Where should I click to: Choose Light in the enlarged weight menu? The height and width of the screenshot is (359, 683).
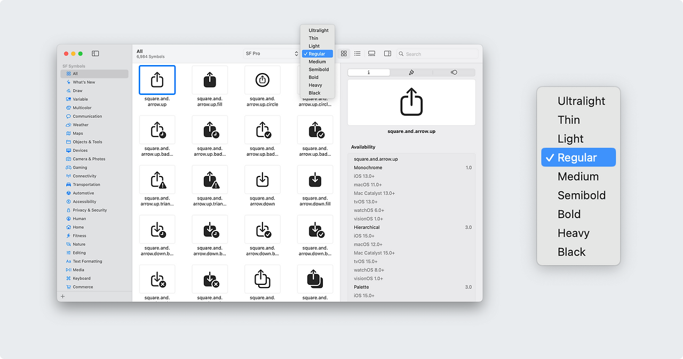click(578, 139)
